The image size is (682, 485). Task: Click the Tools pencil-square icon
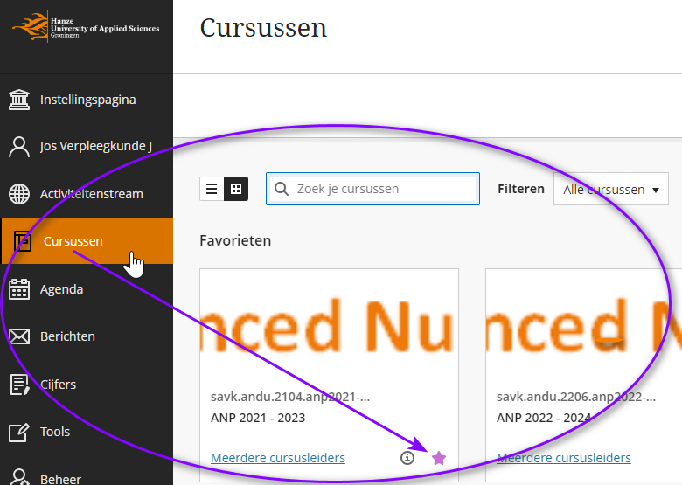(19, 433)
